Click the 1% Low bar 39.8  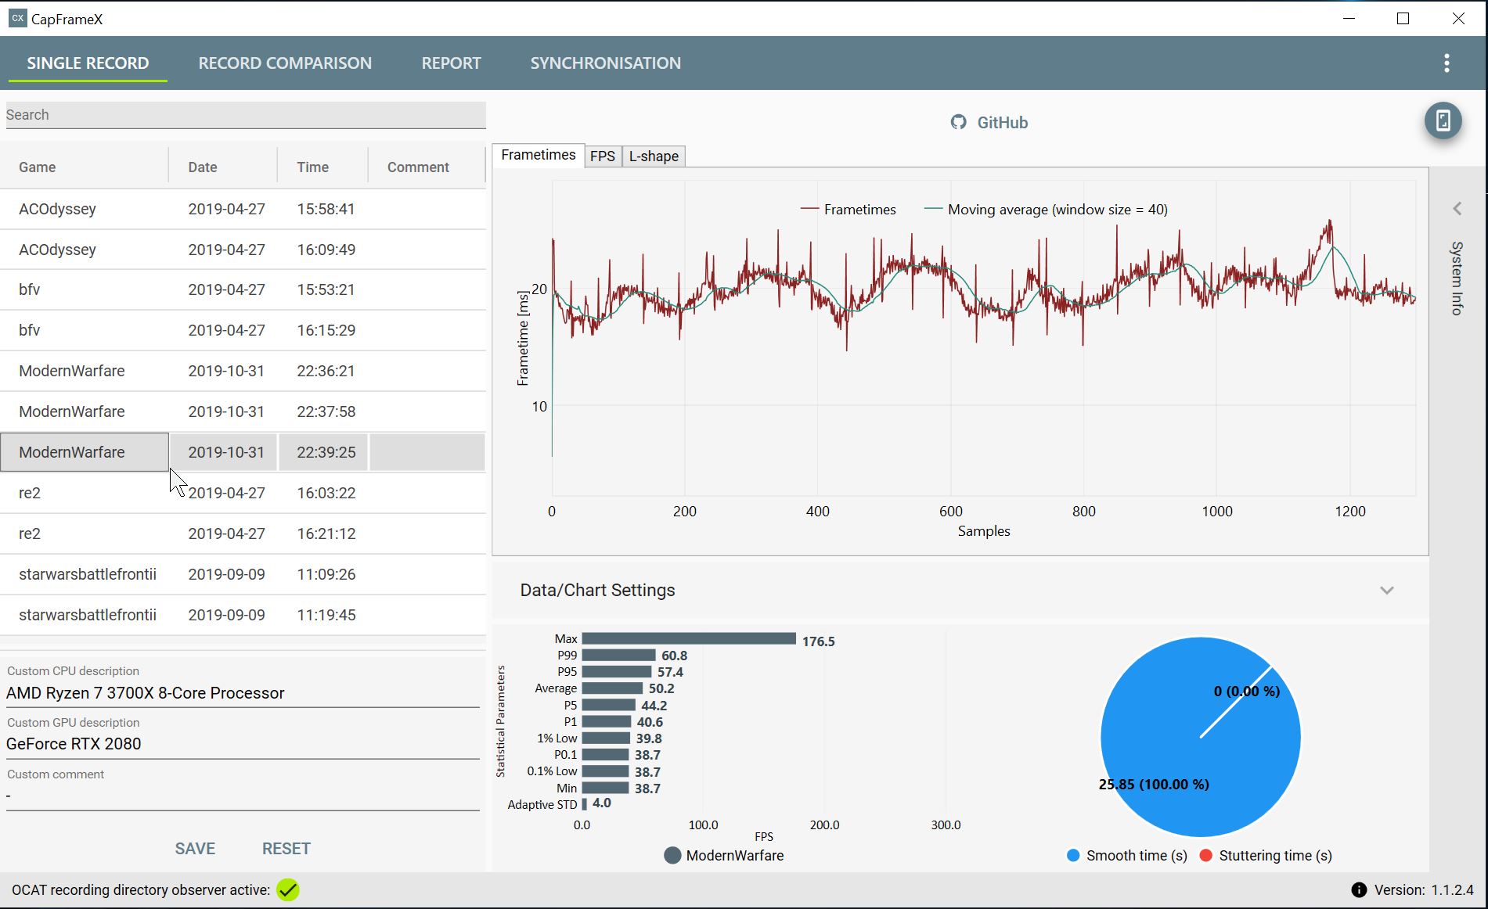pyautogui.click(x=606, y=738)
